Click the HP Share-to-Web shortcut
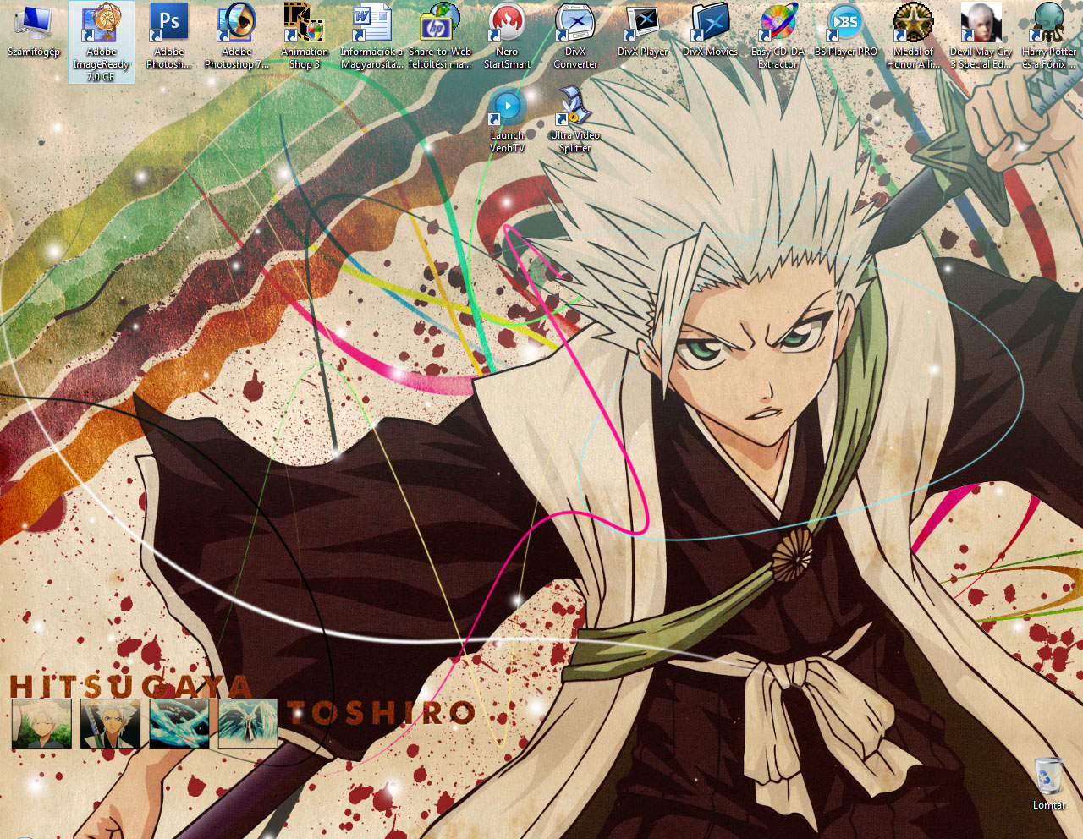 tap(440, 36)
